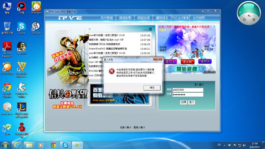265x149 pixels.
Task: Show hidden system tray icons arrow
Action: pos(225,145)
